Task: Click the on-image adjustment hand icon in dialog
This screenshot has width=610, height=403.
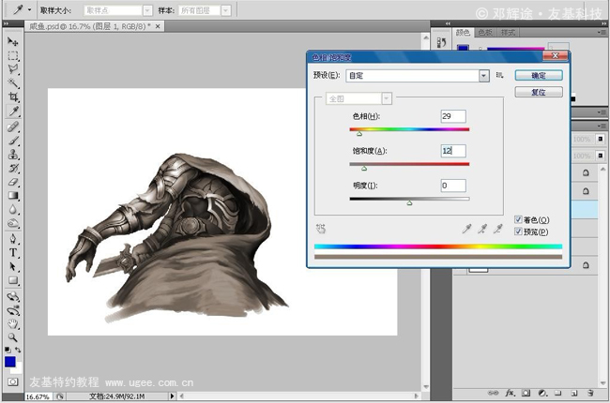Action: point(321,229)
